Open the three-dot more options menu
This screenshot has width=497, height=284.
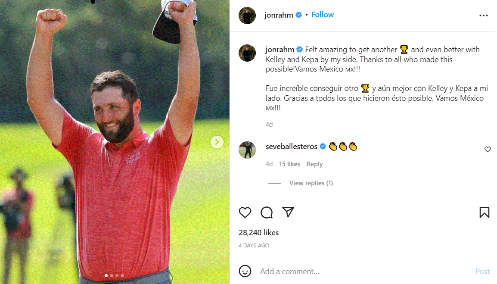[483, 15]
